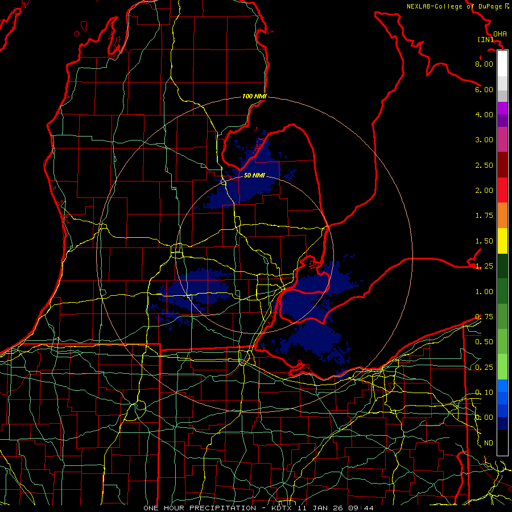Select the 0.50 legend value

pos(484,342)
